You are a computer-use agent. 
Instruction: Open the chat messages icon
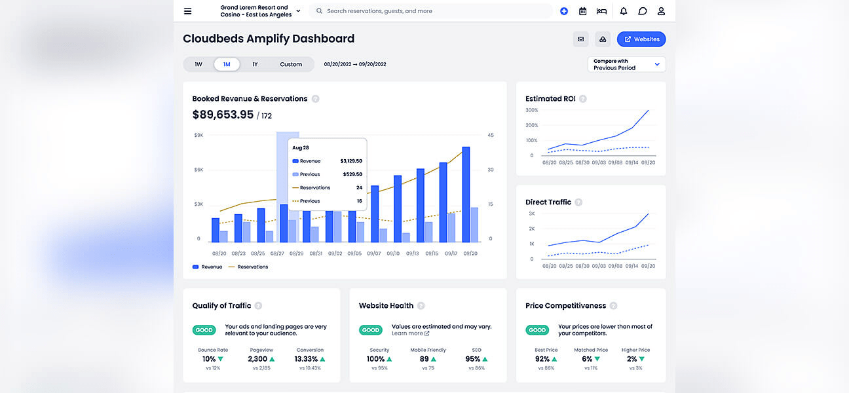(643, 11)
